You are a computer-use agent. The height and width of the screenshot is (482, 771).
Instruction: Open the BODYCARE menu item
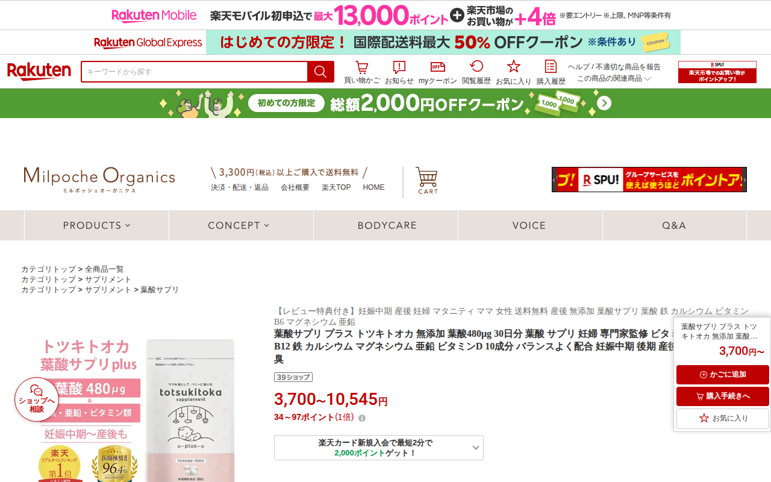(386, 225)
